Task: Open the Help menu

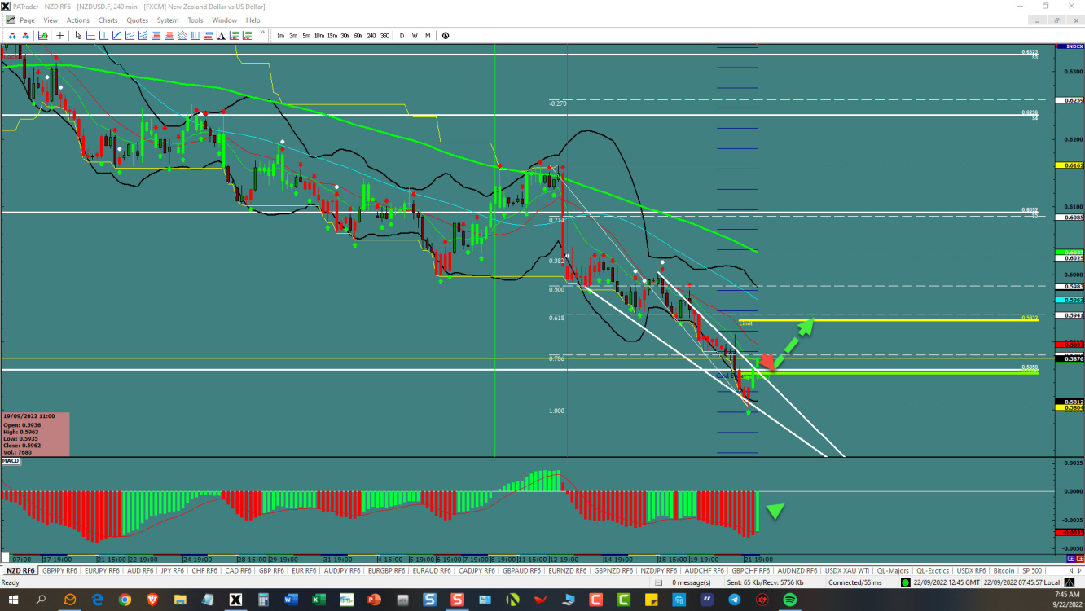Action: pos(253,20)
